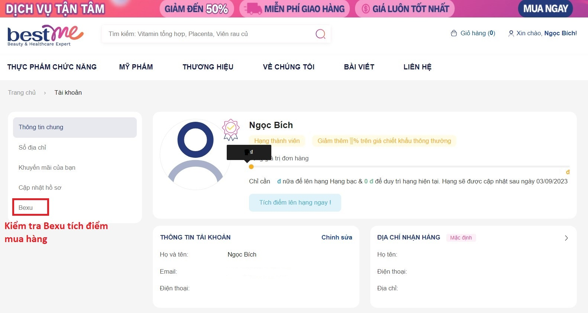Switch to the Sổ địa chỉ tab

pyautogui.click(x=32, y=147)
